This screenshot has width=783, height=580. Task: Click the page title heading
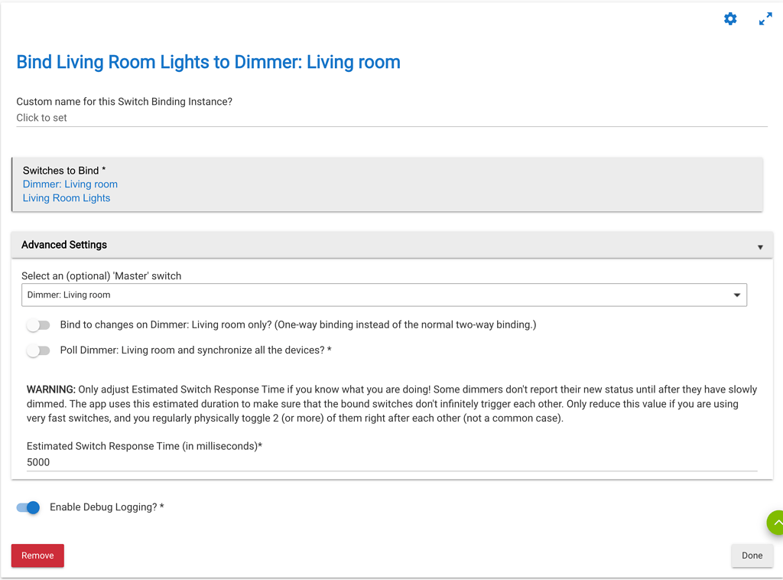207,62
